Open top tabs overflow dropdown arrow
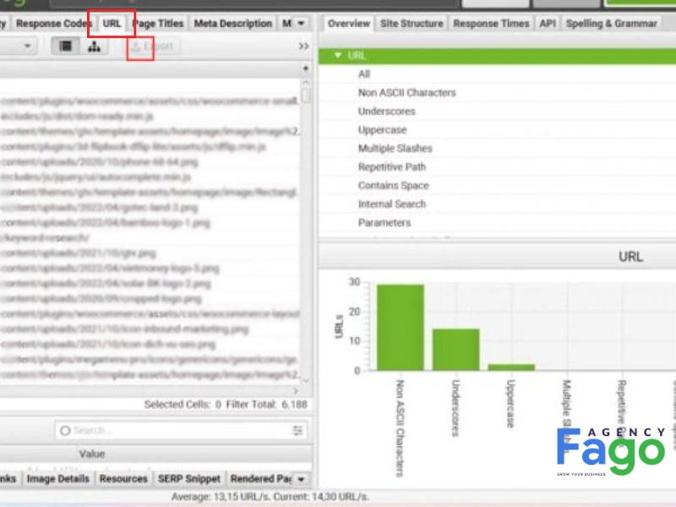676x507 pixels. (301, 24)
